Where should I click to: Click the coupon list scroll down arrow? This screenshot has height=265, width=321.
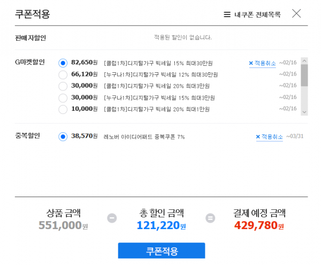tap(304, 112)
